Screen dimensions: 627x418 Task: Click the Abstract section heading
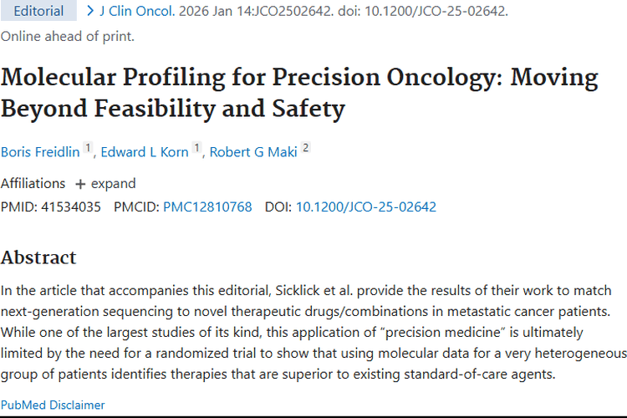[38, 257]
